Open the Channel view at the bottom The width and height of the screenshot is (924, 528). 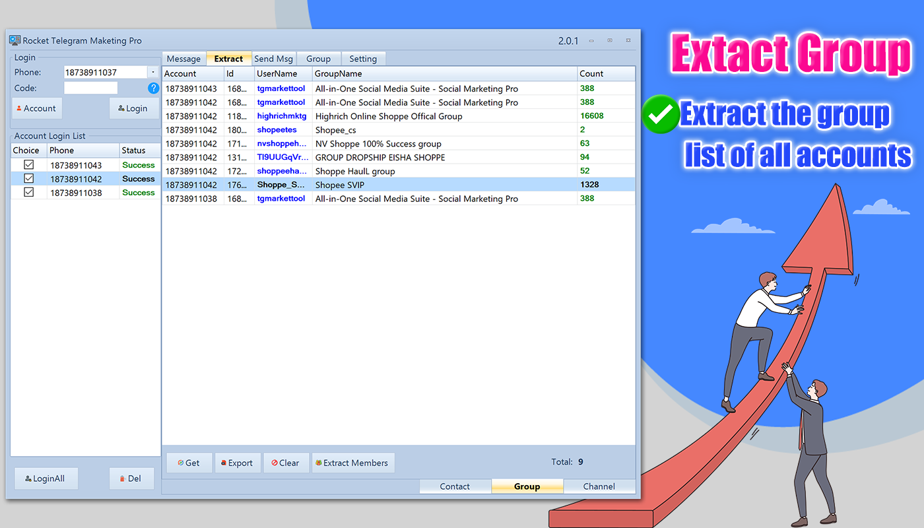[599, 486]
